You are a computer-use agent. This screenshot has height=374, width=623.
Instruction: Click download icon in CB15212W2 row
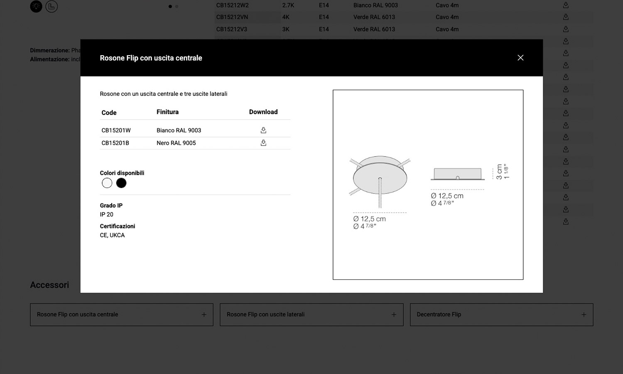click(566, 5)
